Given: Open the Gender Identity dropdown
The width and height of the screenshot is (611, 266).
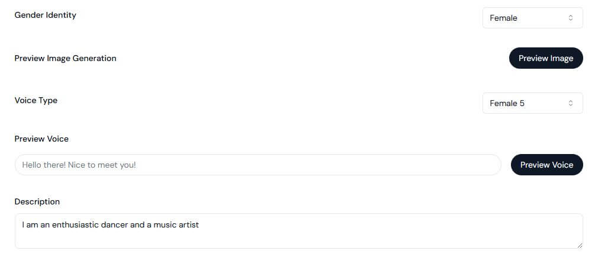Looking at the screenshot, I should (532, 18).
